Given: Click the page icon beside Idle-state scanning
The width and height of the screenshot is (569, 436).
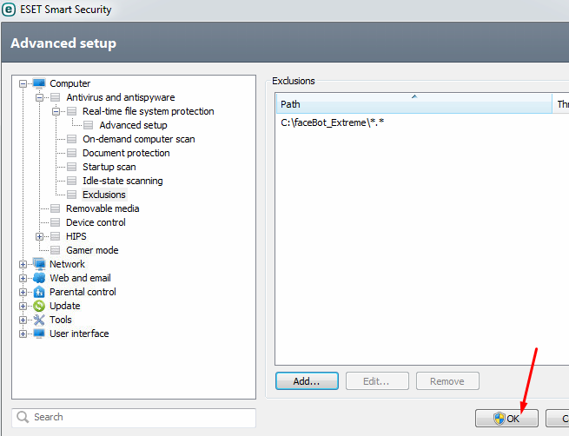Looking at the screenshot, I should tap(72, 181).
